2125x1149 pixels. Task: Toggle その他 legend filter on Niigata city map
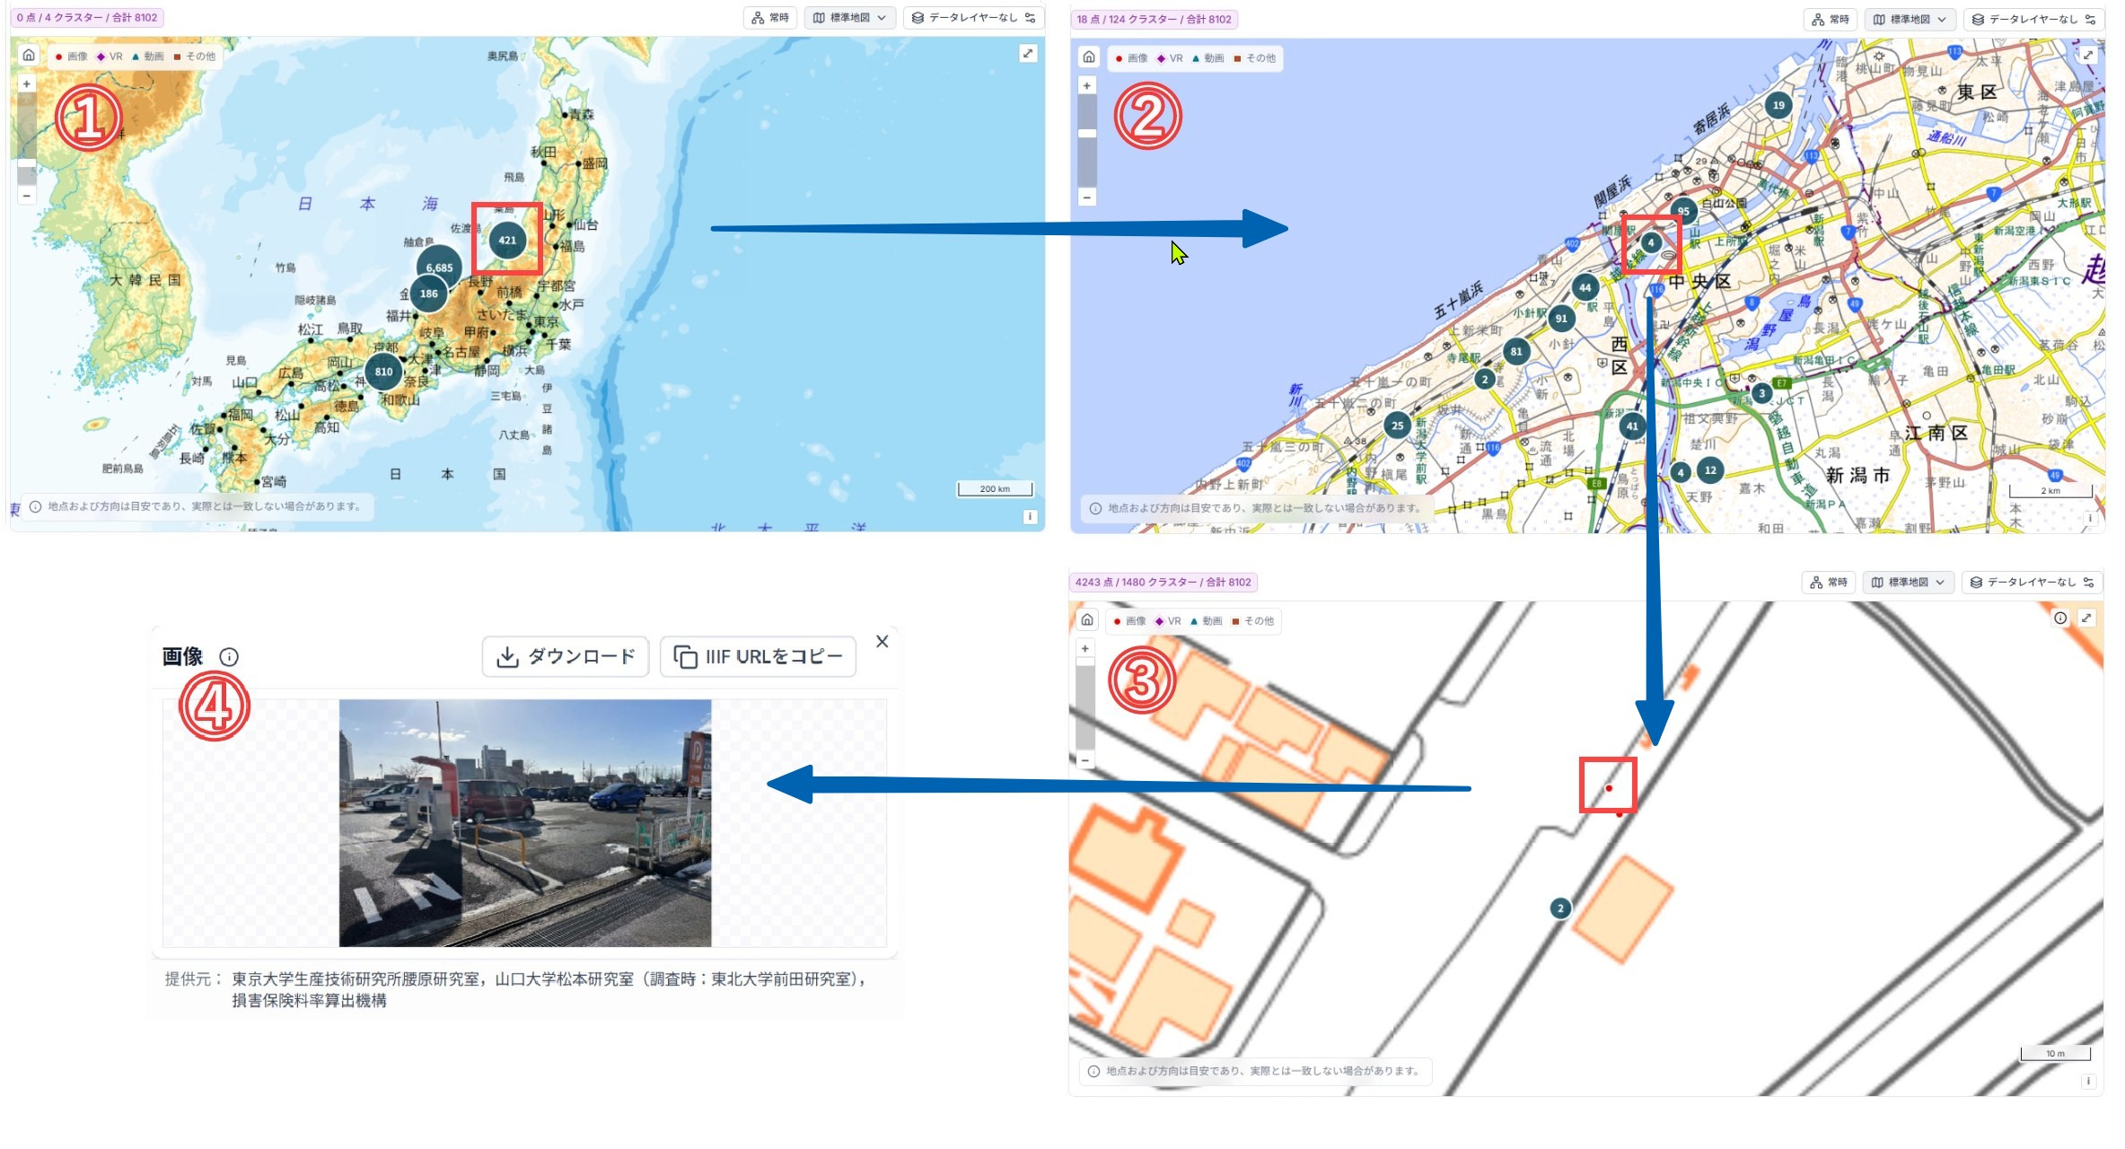click(1254, 58)
